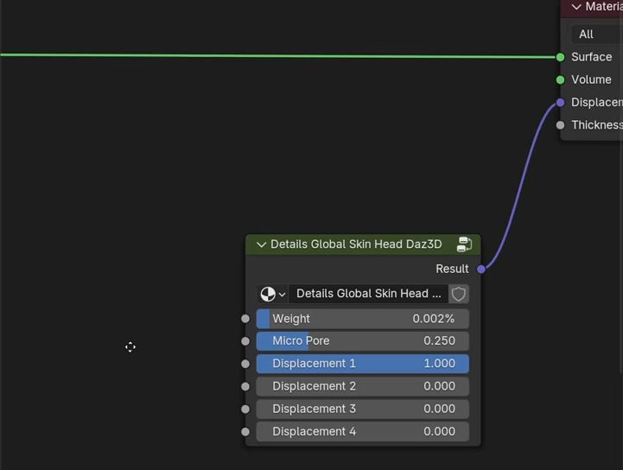The height and width of the screenshot is (470, 623).
Task: Adjust the Weight slider
Action: pyautogui.click(x=363, y=319)
